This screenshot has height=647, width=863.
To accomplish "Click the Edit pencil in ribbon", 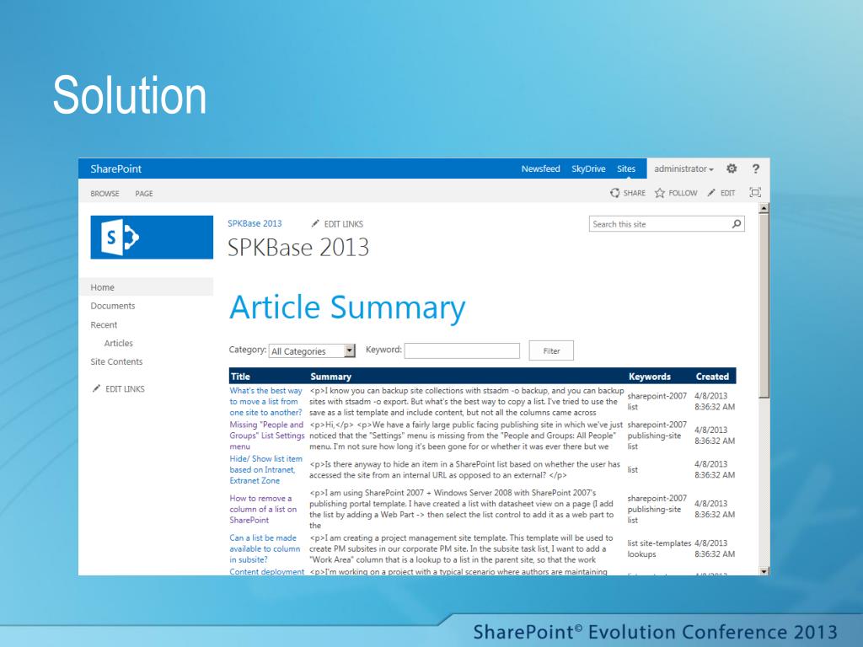I will (x=711, y=193).
